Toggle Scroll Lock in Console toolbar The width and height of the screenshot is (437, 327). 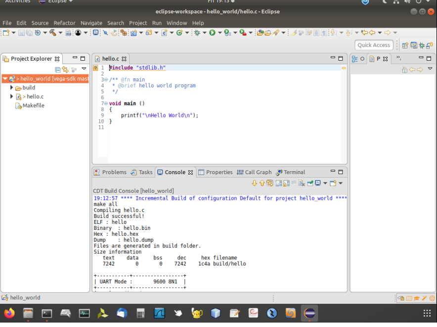[x=286, y=183]
